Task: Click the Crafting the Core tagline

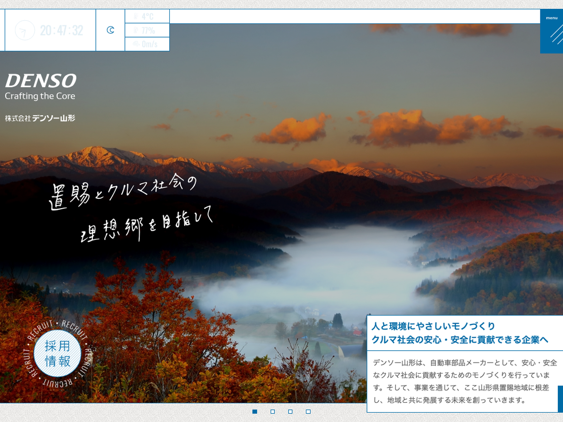Action: 40,96
